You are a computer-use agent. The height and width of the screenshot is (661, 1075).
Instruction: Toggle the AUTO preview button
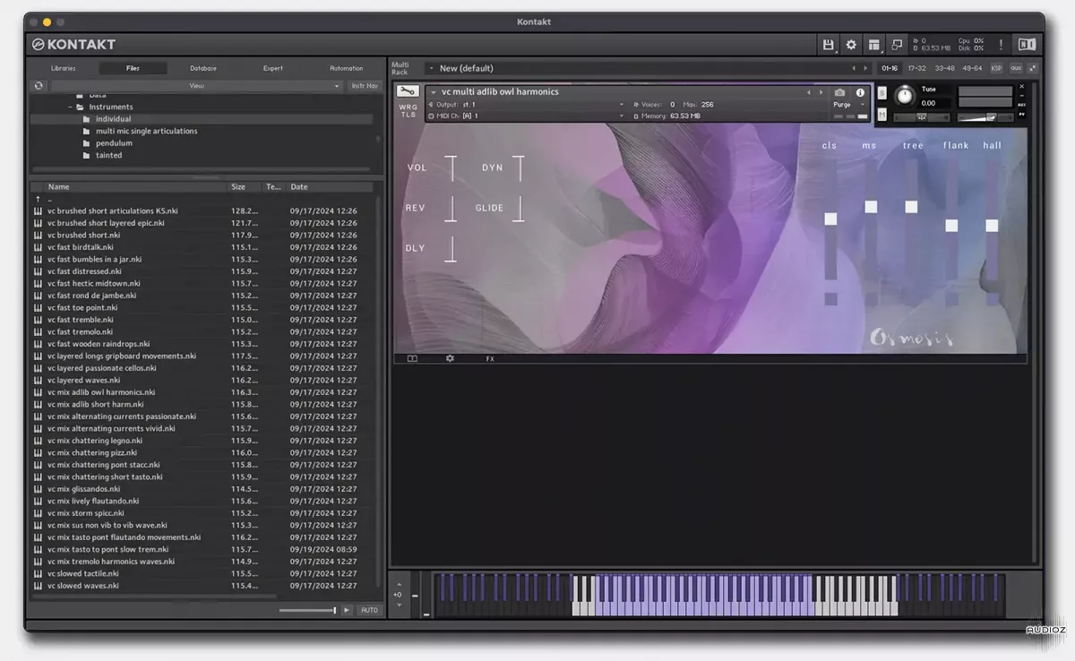tap(369, 610)
